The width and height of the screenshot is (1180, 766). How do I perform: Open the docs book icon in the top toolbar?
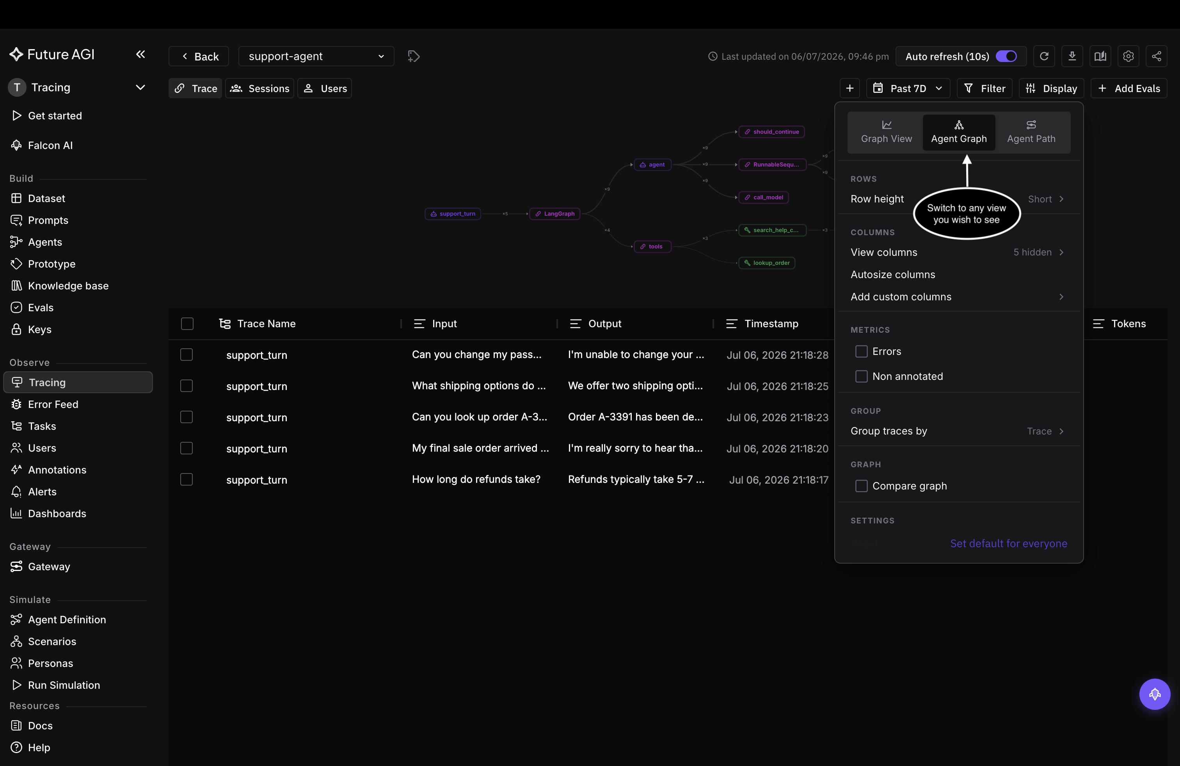[x=1100, y=57]
